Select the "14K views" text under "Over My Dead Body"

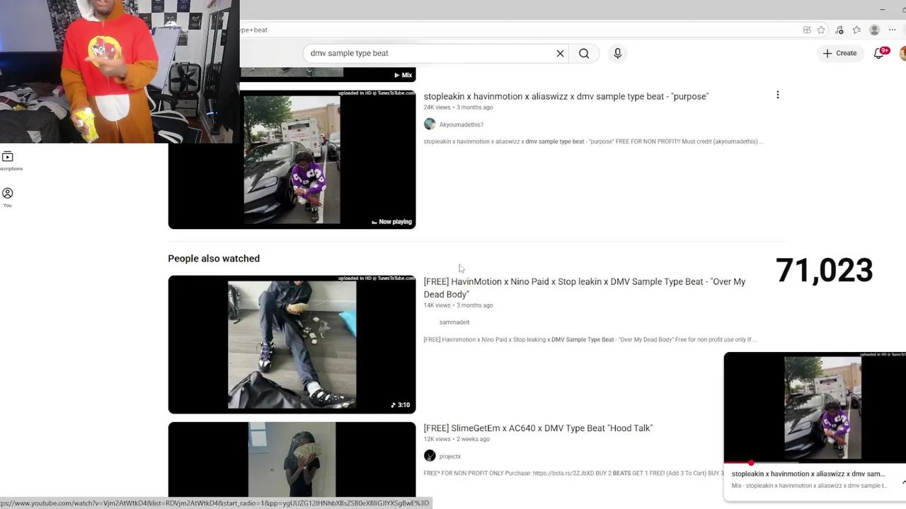pyautogui.click(x=437, y=305)
